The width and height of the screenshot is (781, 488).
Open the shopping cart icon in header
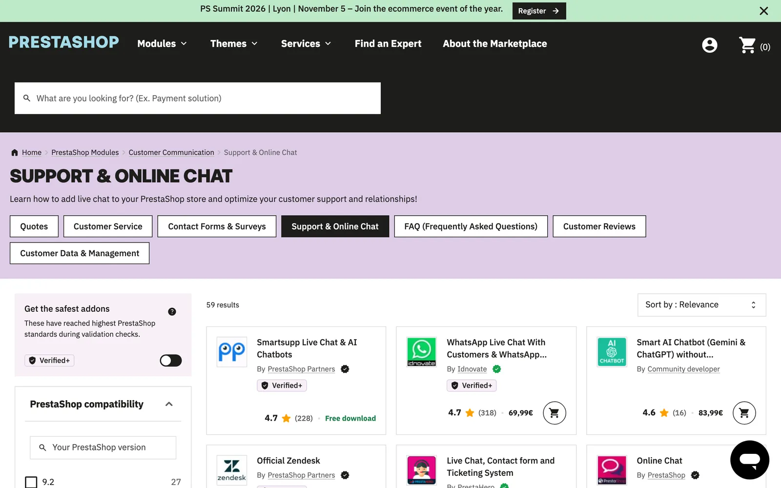pos(747,45)
